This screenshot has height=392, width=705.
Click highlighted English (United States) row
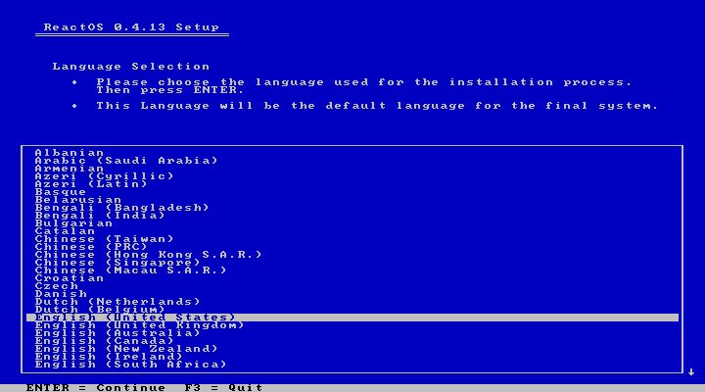point(352,318)
